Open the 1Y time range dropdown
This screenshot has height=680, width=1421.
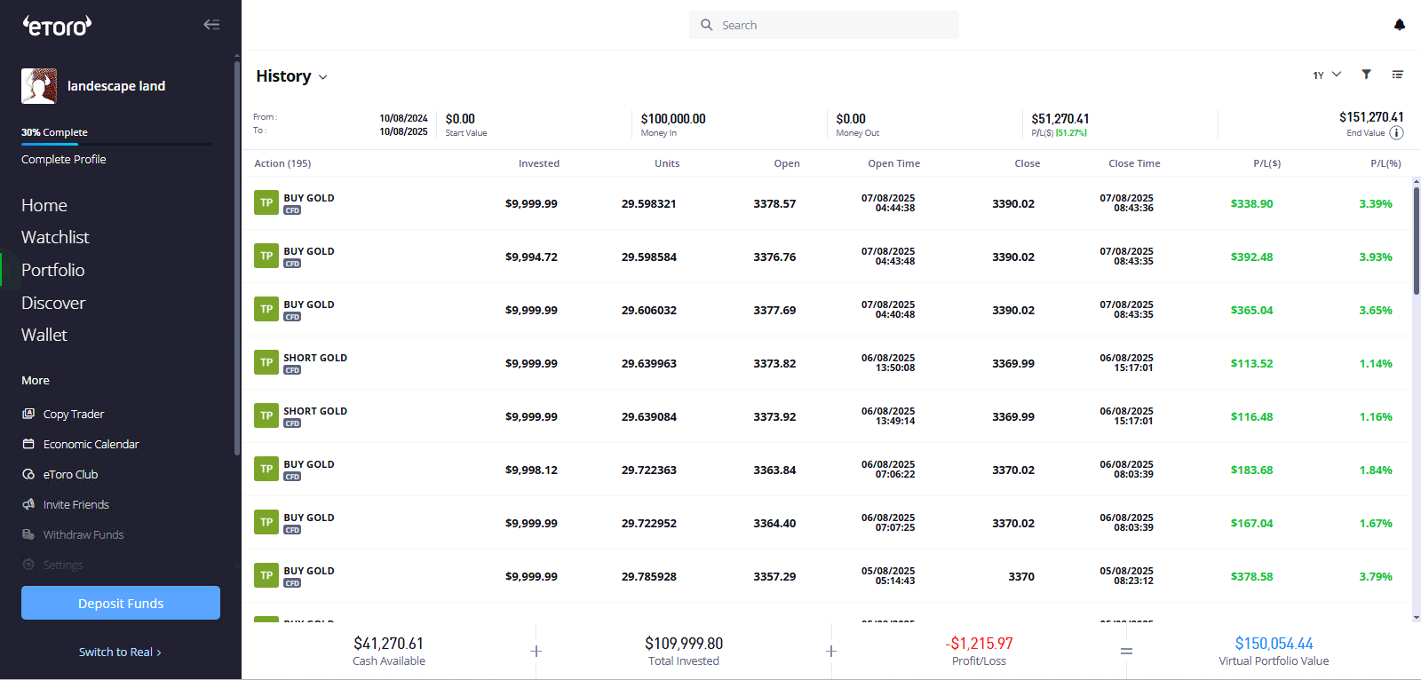pyautogui.click(x=1327, y=75)
